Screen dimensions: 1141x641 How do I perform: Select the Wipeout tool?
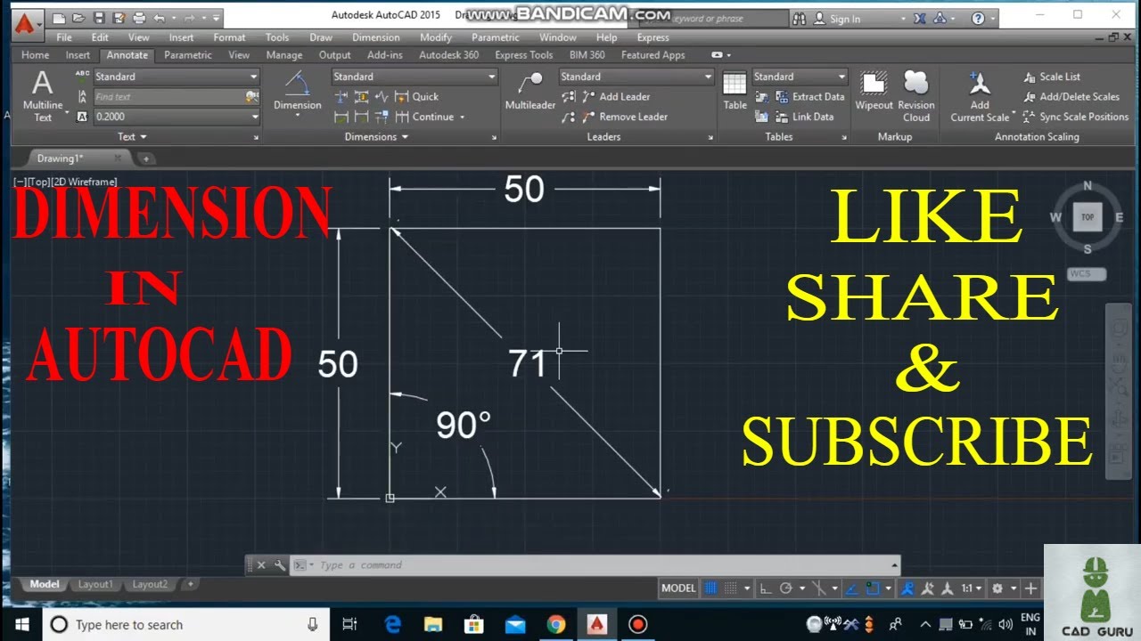(874, 91)
